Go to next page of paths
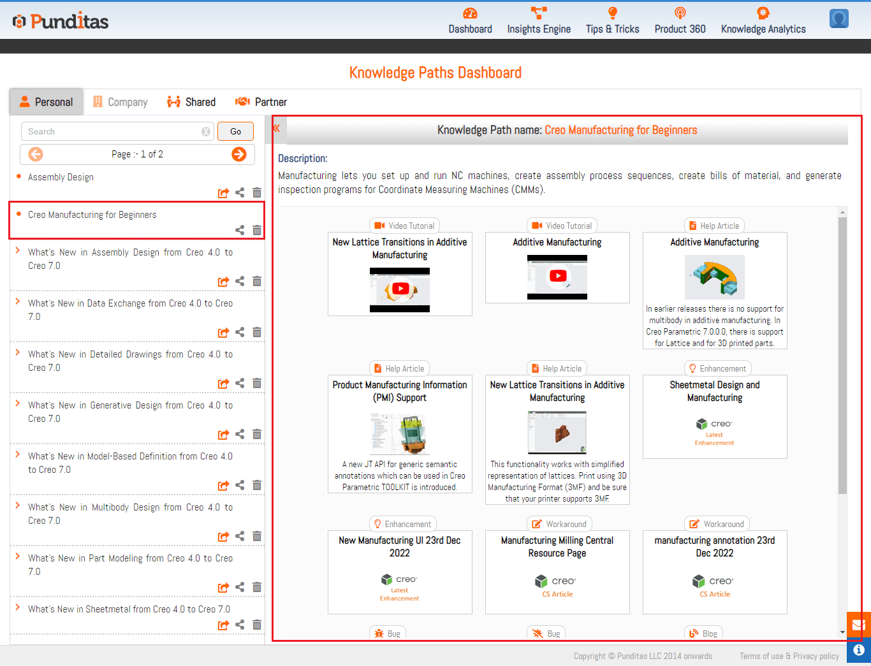 239,154
